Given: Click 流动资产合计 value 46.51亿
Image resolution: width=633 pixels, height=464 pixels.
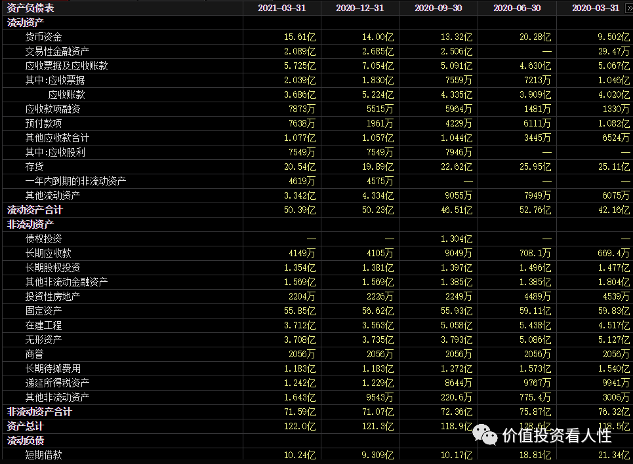Looking at the screenshot, I should tap(456, 210).
